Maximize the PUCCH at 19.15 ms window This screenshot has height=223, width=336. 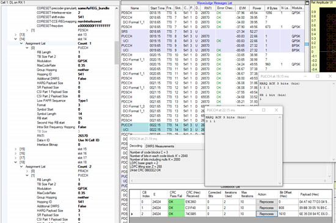[x=318, y=76]
